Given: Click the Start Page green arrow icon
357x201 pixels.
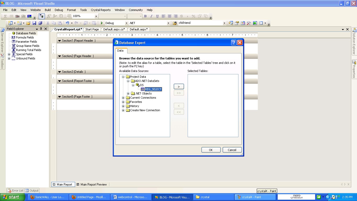Looking at the screenshot, I should [x=255, y=23].
